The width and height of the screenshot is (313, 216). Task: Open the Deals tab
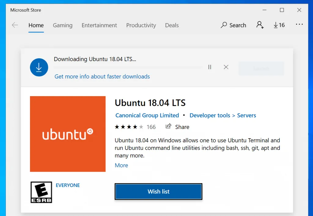(x=172, y=25)
